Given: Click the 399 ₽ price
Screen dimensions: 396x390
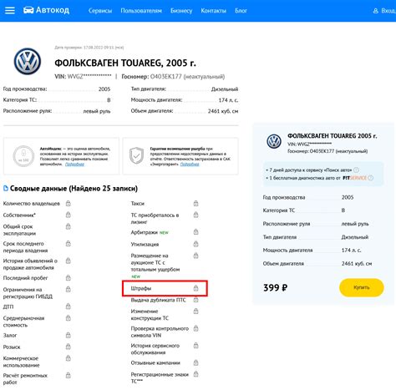Looking at the screenshot, I should (276, 287).
